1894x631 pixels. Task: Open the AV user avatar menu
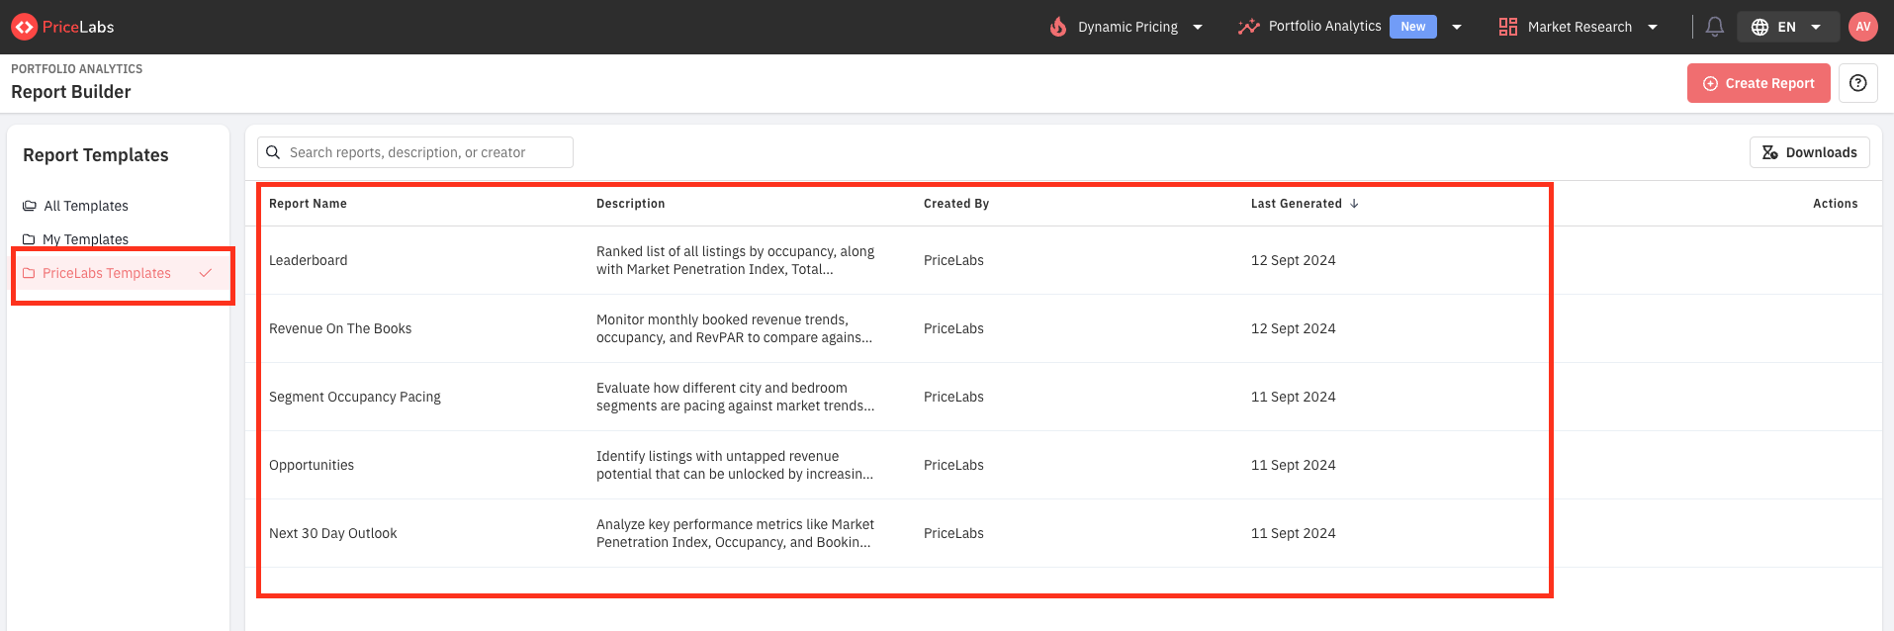[1863, 27]
